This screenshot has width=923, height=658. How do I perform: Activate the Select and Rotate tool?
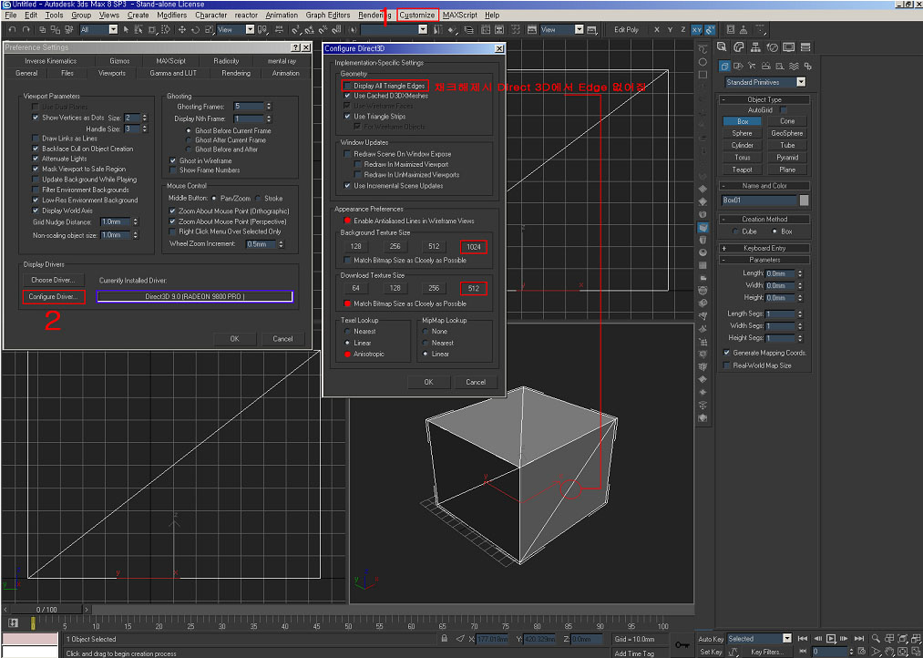[x=196, y=30]
